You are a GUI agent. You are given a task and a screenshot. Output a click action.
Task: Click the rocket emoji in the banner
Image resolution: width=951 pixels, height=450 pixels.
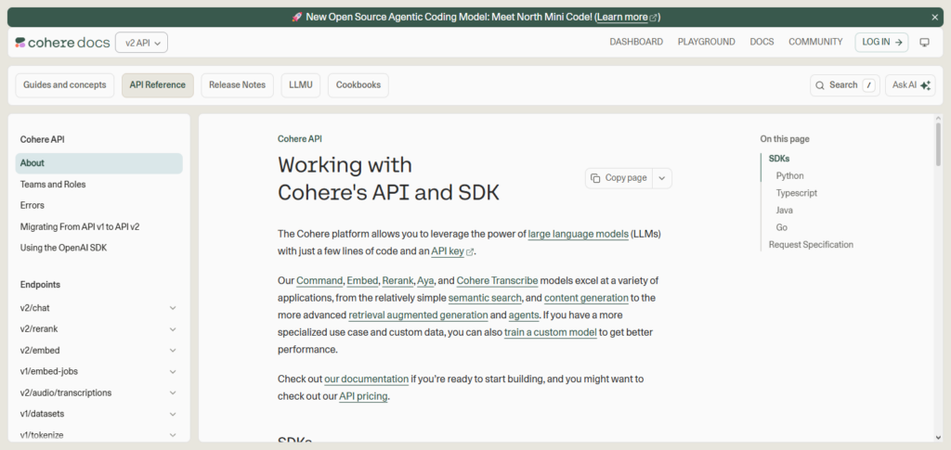coord(296,17)
